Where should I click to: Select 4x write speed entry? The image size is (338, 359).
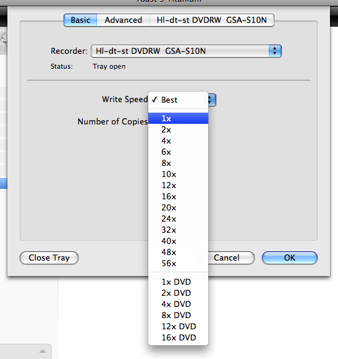point(178,141)
